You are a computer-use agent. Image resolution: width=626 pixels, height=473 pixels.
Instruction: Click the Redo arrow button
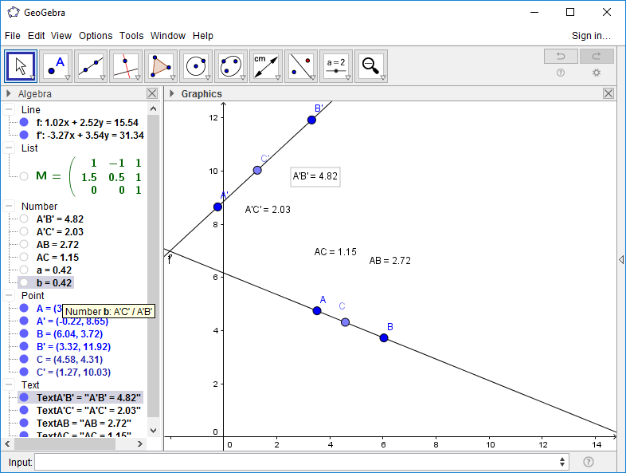(597, 57)
